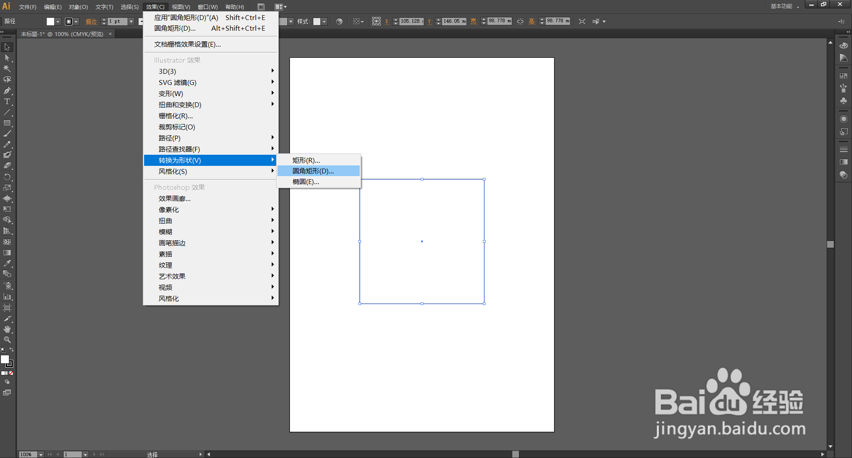Change the screen mode

(x=7, y=393)
